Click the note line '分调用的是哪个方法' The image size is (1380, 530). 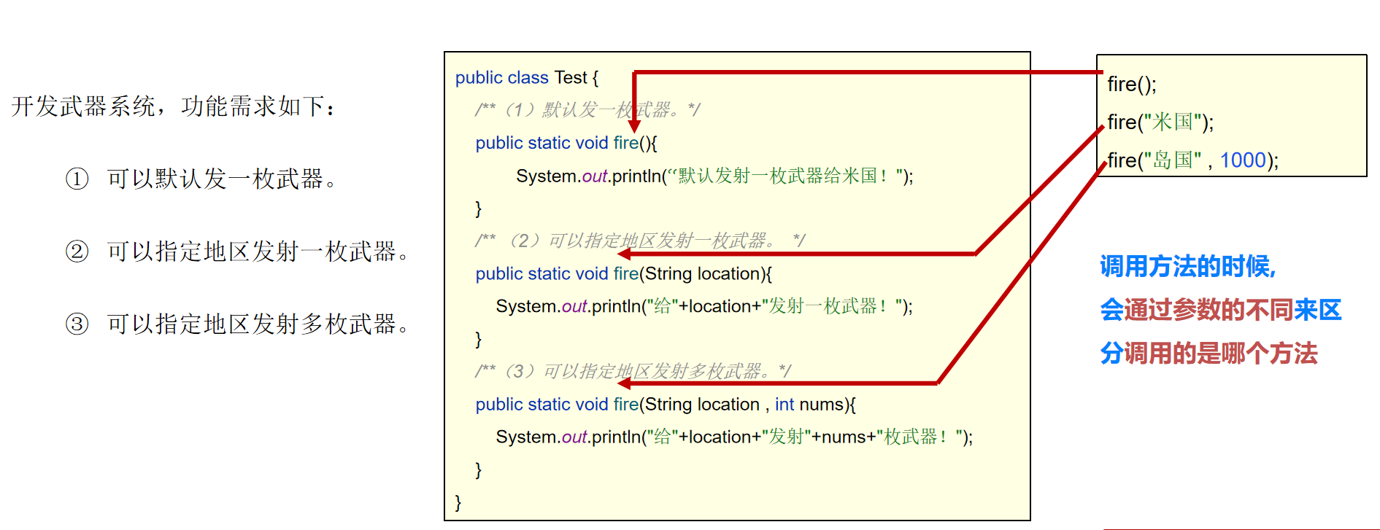(x=1209, y=354)
